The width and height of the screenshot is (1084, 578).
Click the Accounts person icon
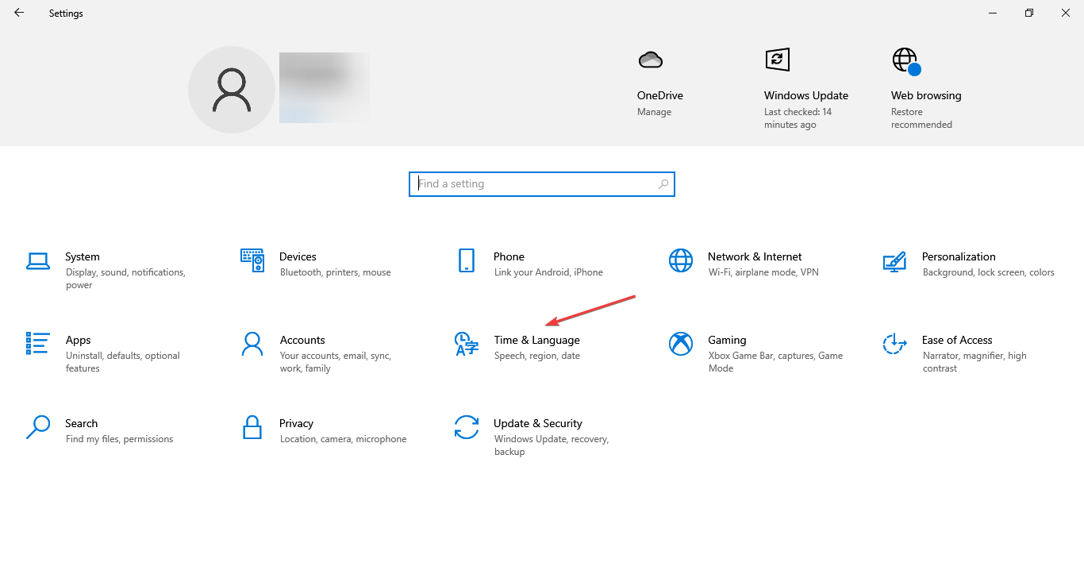[x=252, y=344]
